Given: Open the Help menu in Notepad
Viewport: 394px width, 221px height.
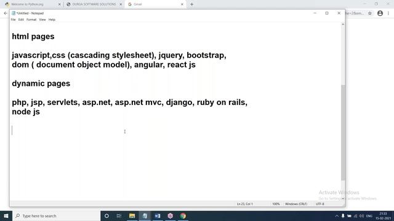Looking at the screenshot, I should [x=52, y=20].
